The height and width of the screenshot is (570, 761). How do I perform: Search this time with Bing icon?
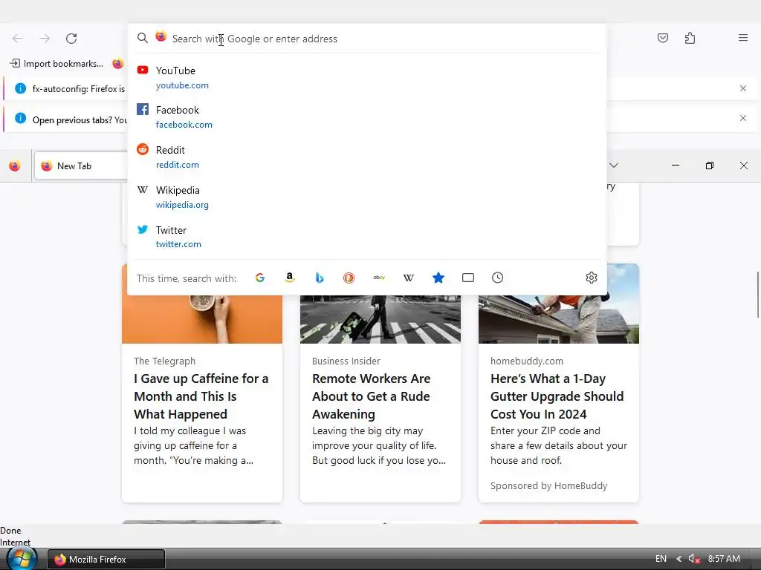[x=320, y=278]
